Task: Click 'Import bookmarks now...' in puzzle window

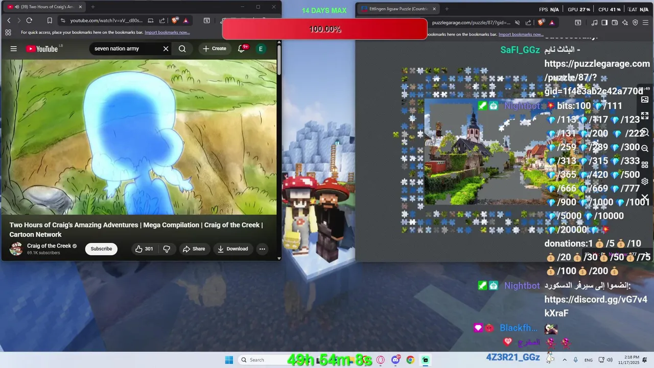Action: [521, 34]
